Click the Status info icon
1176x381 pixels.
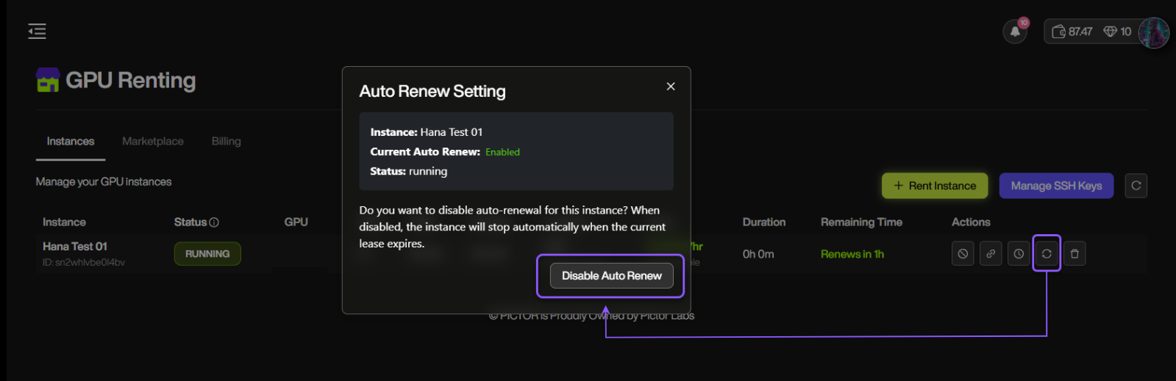pos(214,222)
